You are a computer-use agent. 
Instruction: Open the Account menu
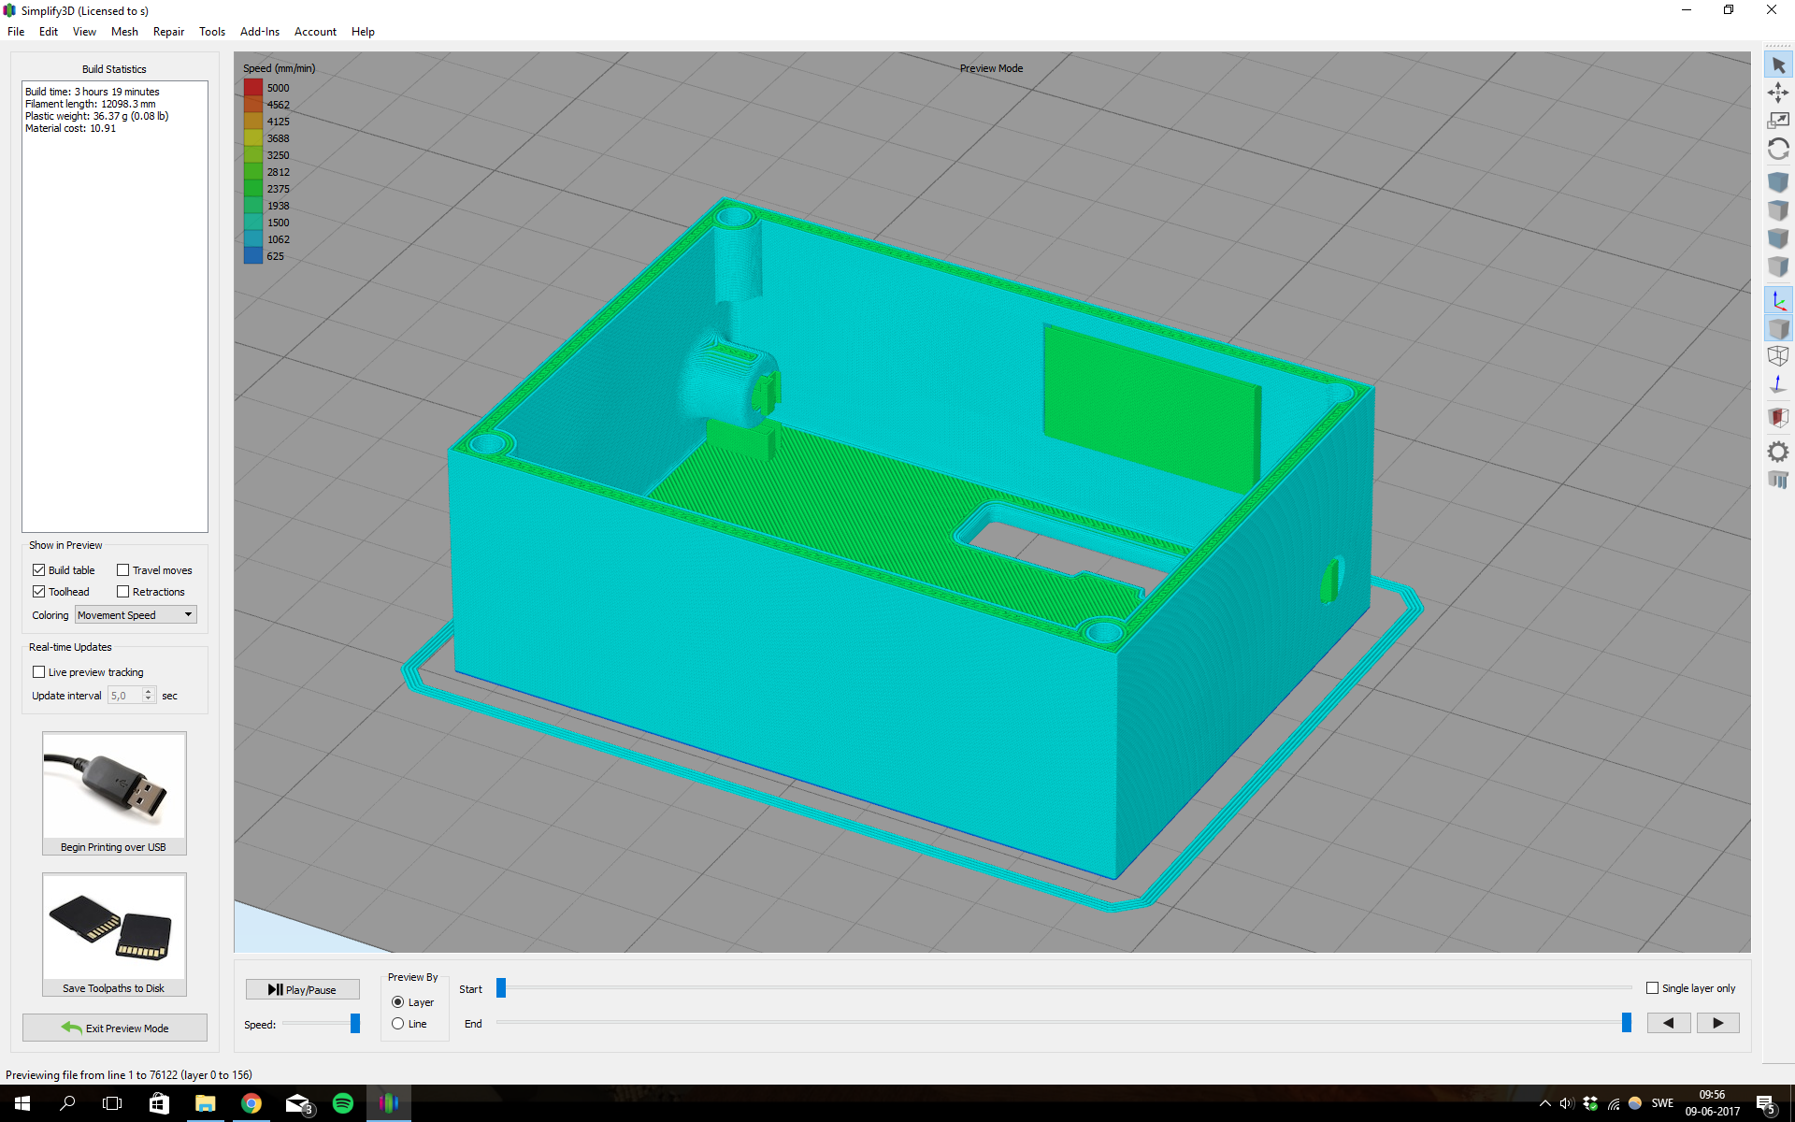[315, 32]
